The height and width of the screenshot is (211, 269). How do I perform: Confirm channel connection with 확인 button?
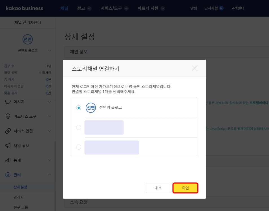(185, 188)
